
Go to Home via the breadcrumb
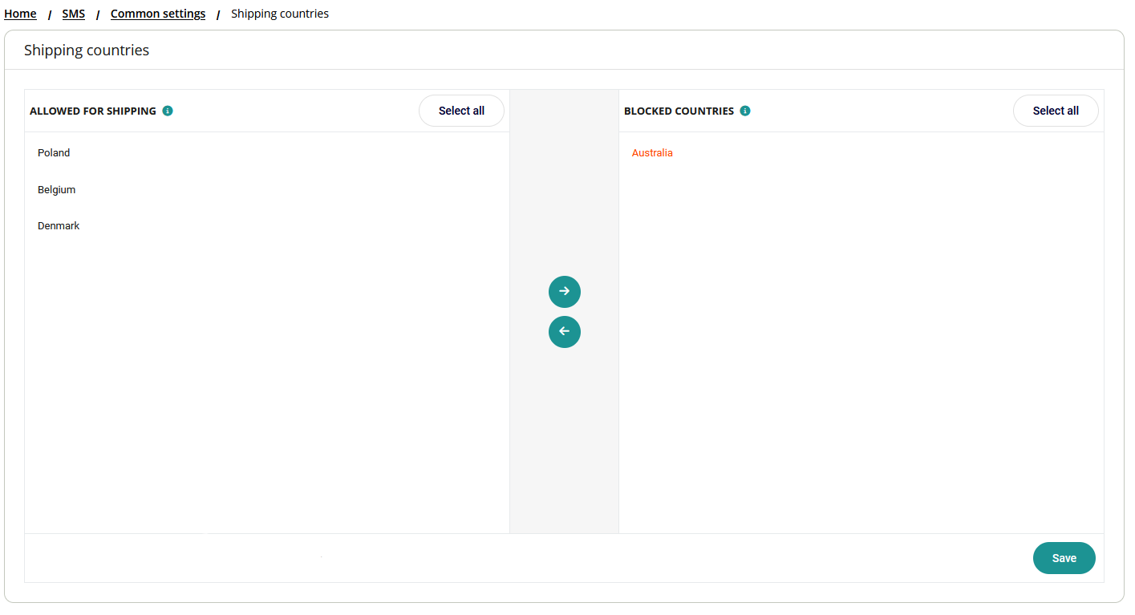(x=20, y=14)
